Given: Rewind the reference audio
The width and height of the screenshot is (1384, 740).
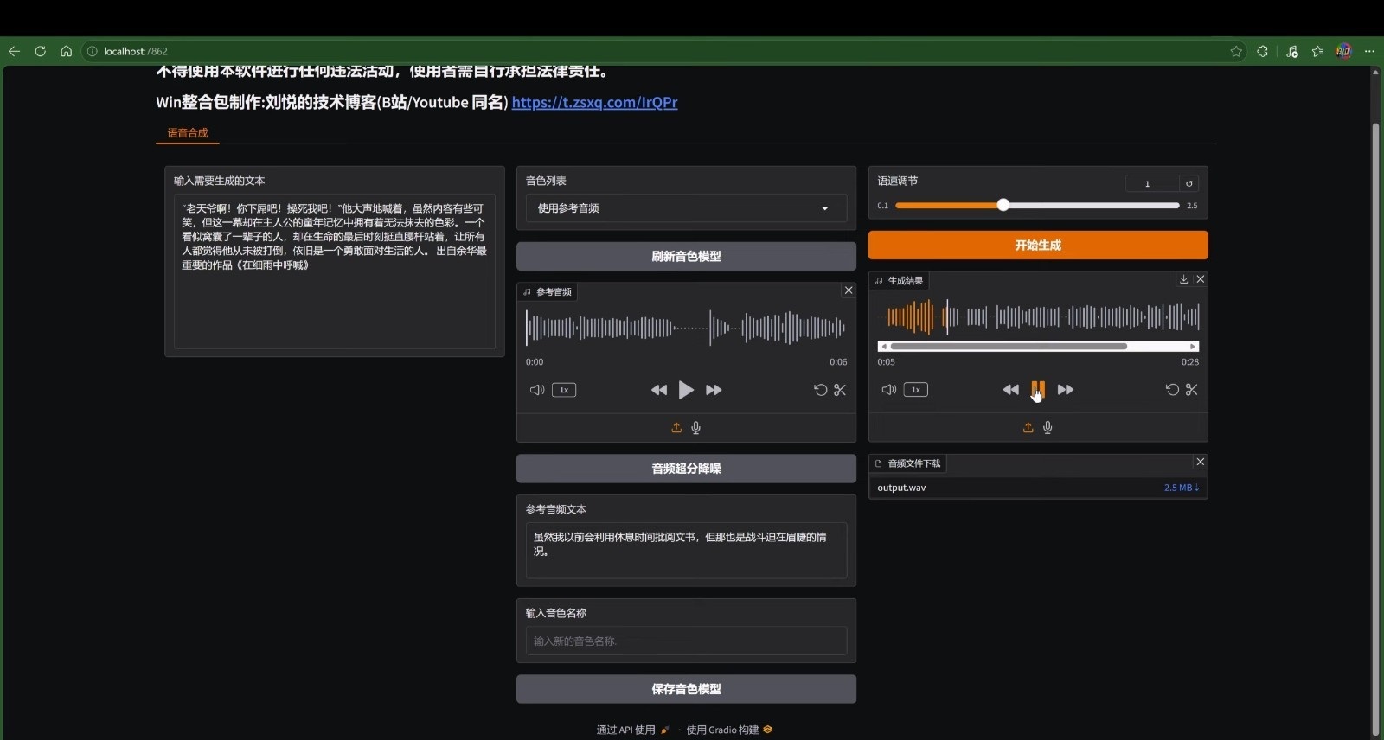Looking at the screenshot, I should [x=659, y=390].
